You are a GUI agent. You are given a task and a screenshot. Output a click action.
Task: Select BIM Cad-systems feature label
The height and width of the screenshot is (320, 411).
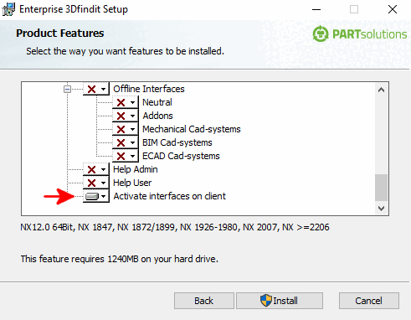click(x=177, y=142)
